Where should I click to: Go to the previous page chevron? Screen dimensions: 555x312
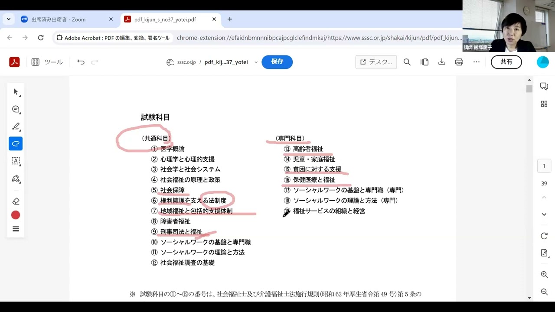[544, 198]
